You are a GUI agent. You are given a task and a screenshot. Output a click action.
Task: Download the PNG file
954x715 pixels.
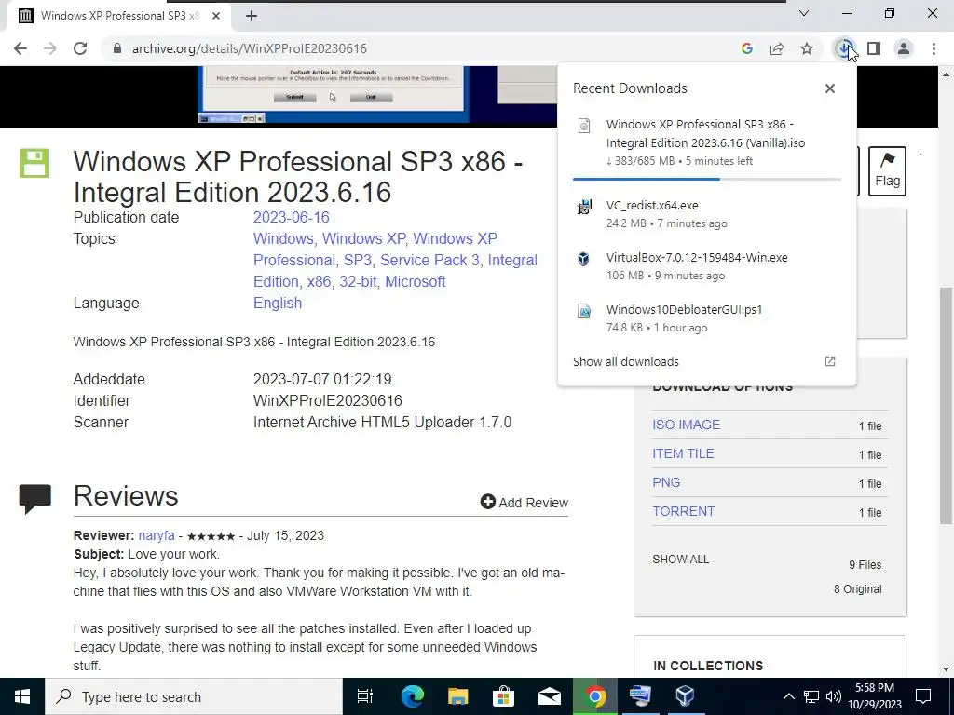(x=666, y=483)
